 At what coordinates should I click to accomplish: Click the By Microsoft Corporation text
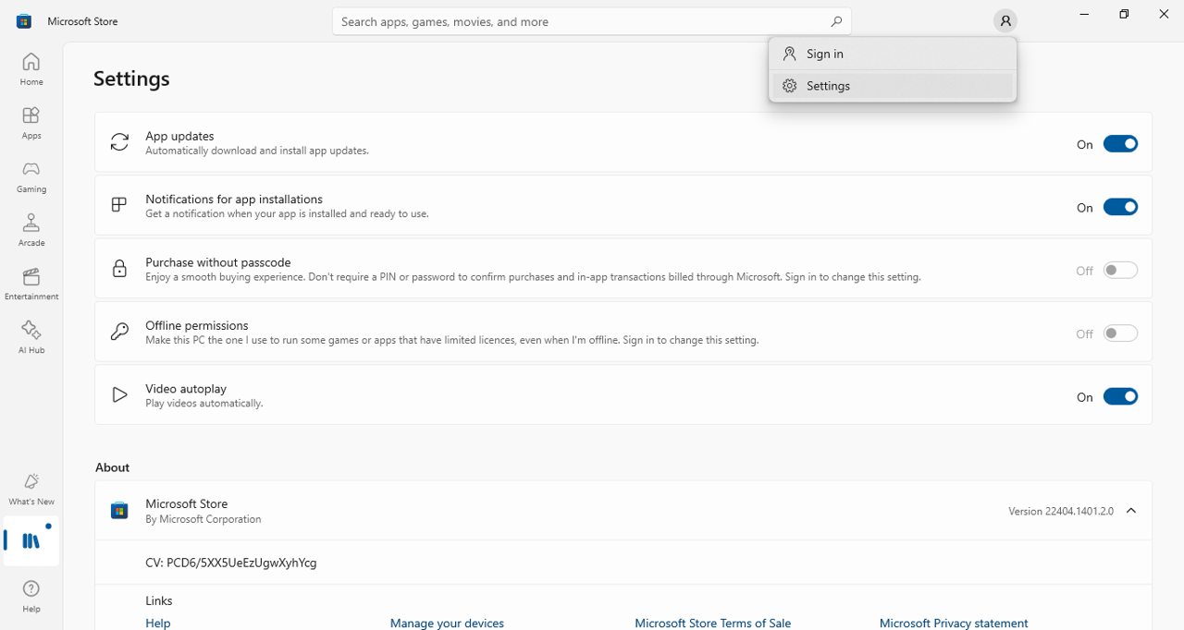tap(203, 519)
